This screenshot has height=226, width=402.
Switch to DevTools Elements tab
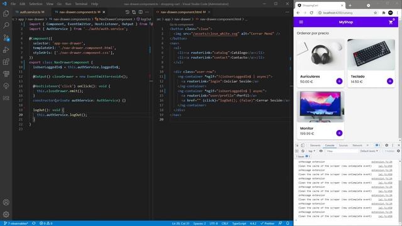[315, 145]
